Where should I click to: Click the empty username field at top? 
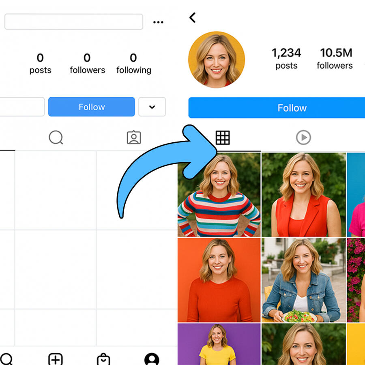[x=73, y=21]
